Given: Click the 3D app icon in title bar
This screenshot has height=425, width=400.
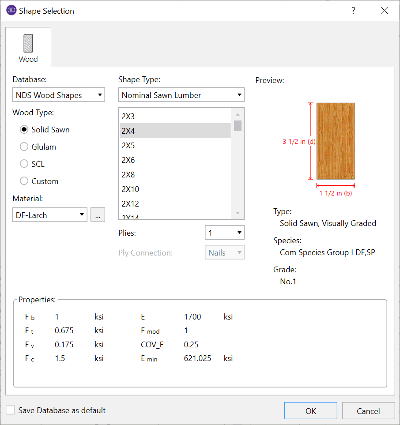Looking at the screenshot, I should [11, 11].
